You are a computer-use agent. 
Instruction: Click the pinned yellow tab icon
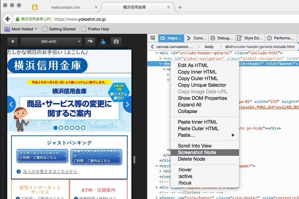[x=35, y=7]
